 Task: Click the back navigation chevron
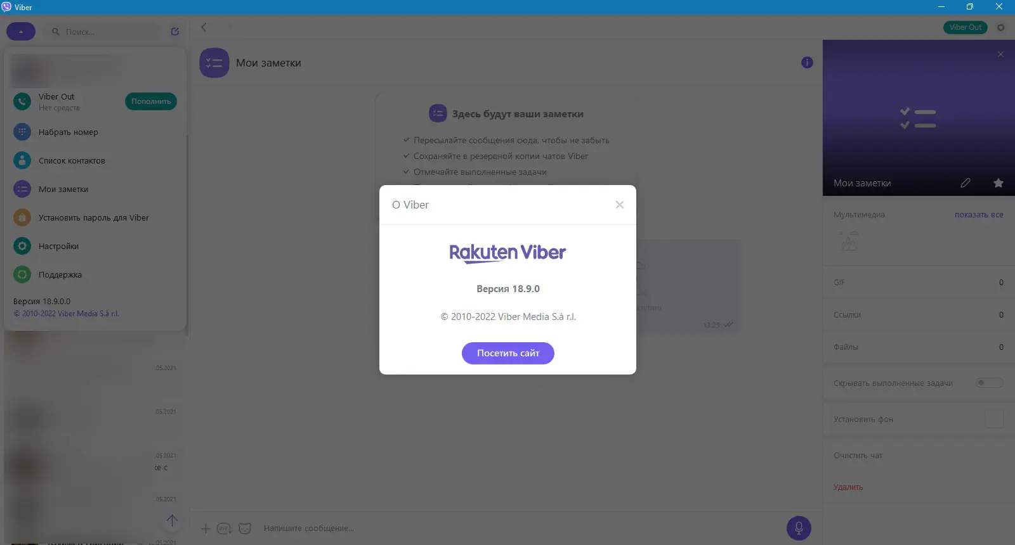[204, 27]
